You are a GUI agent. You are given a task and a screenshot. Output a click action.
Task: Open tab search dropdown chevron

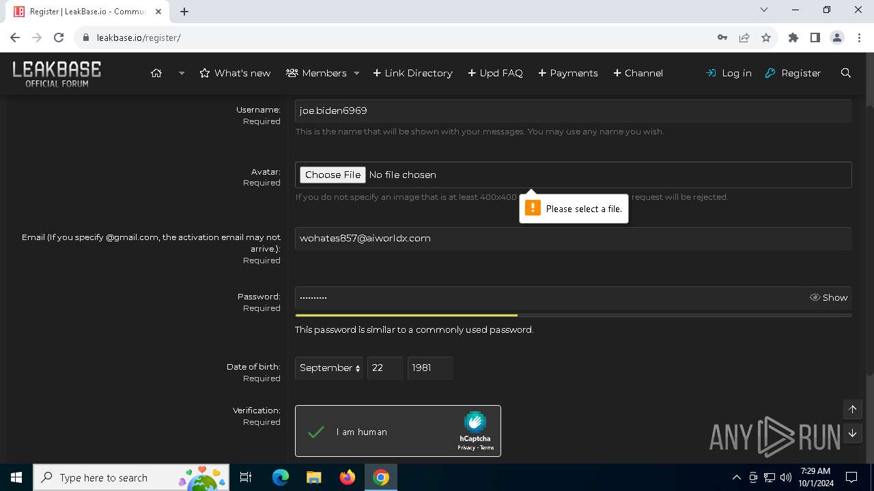[764, 10]
